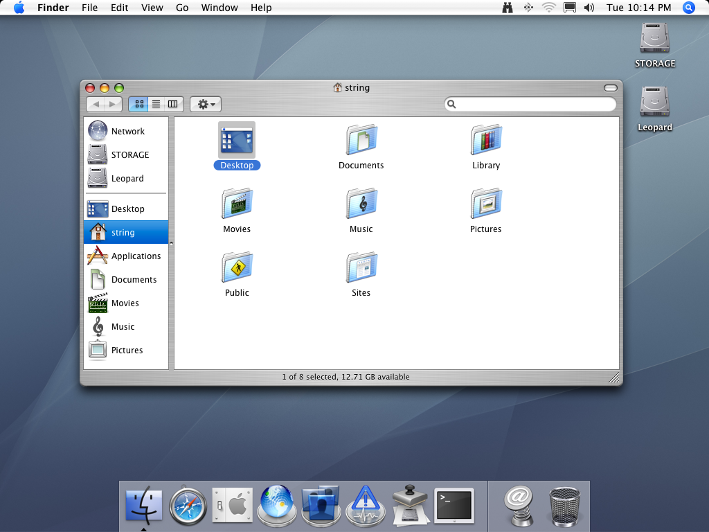Select the Leopard drive on the desktop
Viewport: 709px width, 532px height.
(x=654, y=109)
